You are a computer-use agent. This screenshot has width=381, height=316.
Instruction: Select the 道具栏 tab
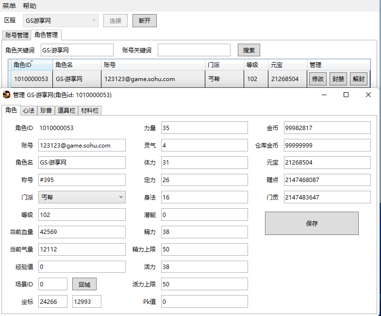click(x=66, y=111)
